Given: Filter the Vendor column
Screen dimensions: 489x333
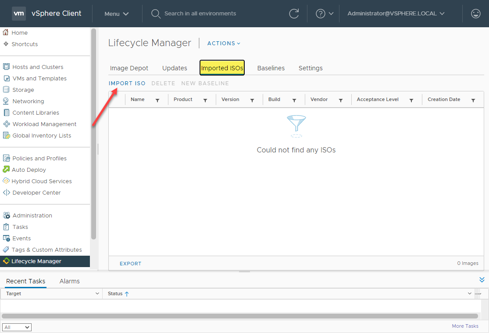Looking at the screenshot, I should [x=341, y=100].
